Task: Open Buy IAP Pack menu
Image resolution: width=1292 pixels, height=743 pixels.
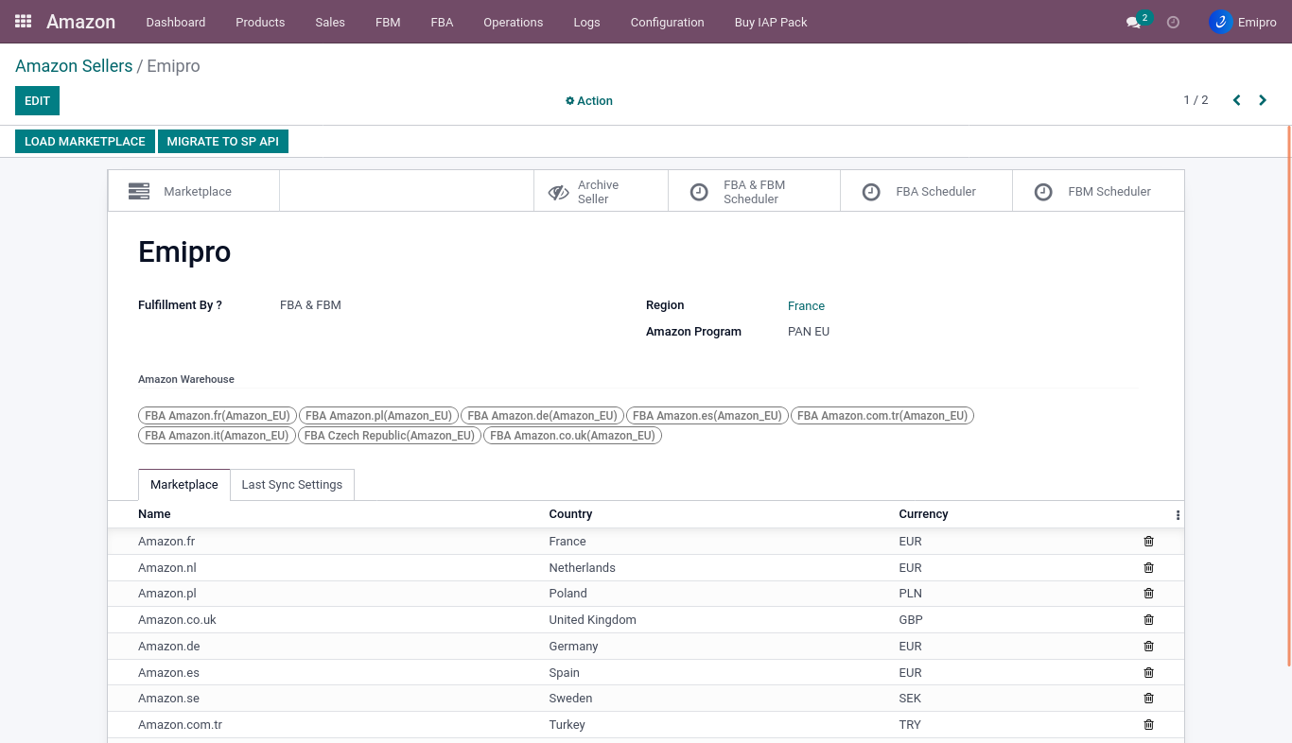Action: (x=771, y=22)
